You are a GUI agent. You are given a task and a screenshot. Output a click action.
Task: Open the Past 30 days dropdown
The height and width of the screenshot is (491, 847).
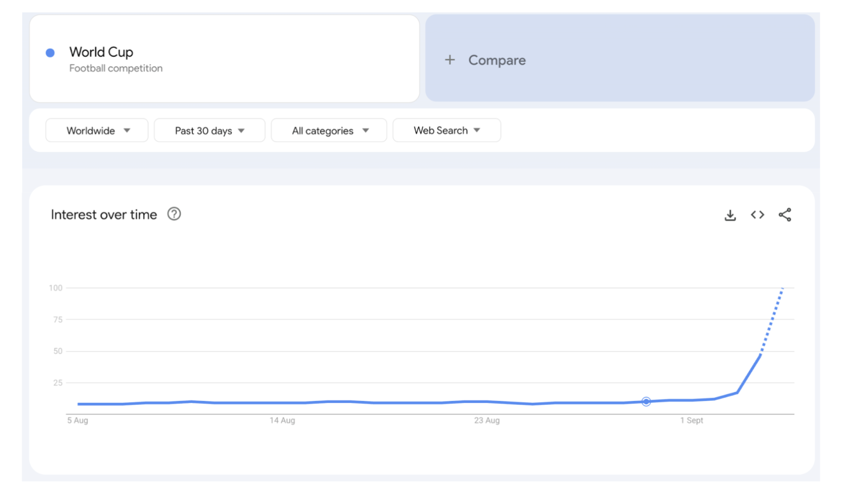point(209,130)
